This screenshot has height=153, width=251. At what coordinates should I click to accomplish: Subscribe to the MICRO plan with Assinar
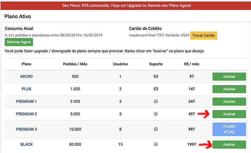(x=229, y=77)
